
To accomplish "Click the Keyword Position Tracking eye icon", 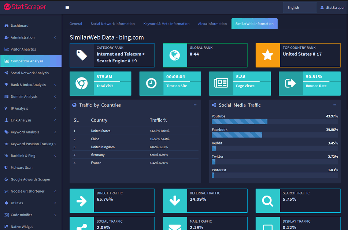I will 7,144.
